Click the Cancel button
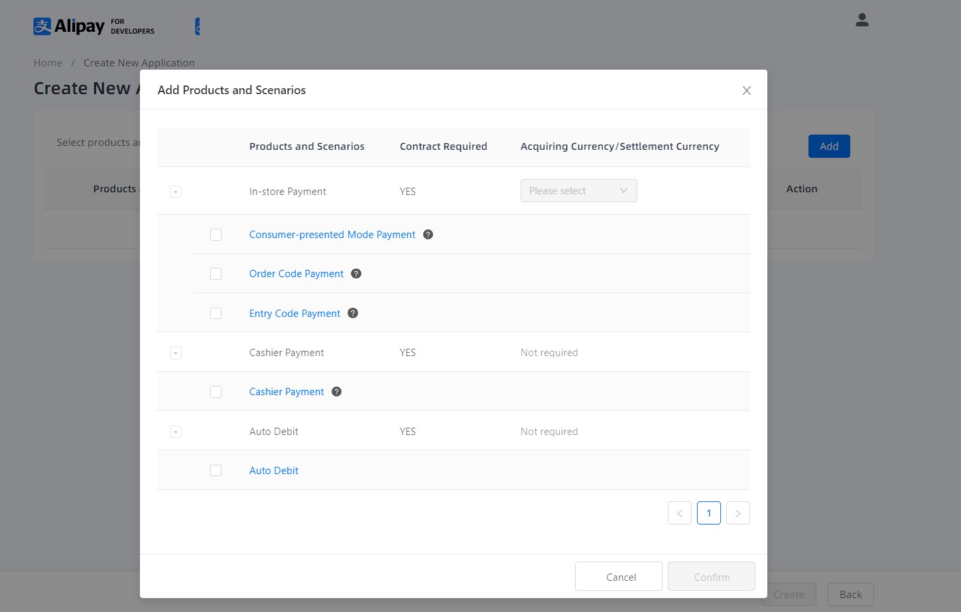Viewport: 961px width, 612px height. pyautogui.click(x=618, y=577)
